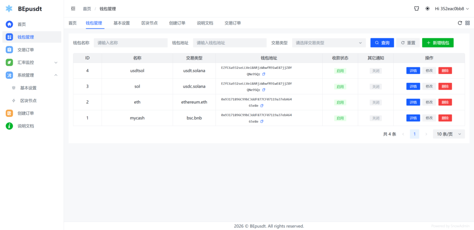Click the 汇率监控 leaf icon
Viewport: 474px width, 230px height.
click(9, 63)
